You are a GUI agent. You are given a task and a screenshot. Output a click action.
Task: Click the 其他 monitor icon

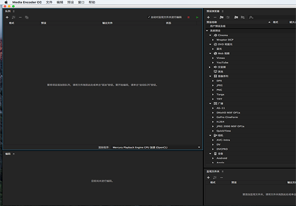point(215,72)
